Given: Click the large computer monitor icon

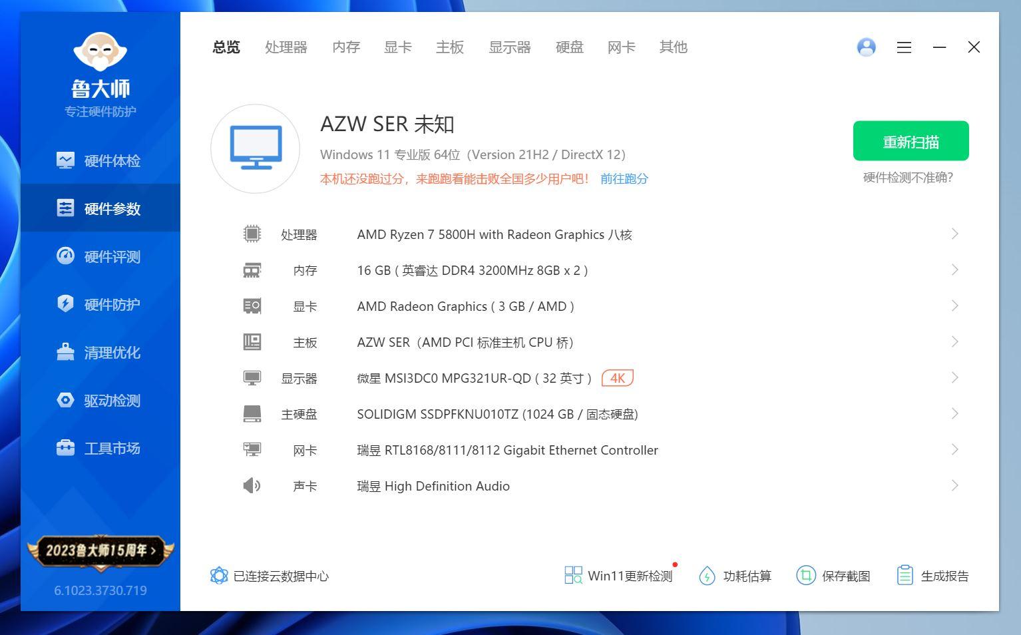Looking at the screenshot, I should tap(256, 148).
